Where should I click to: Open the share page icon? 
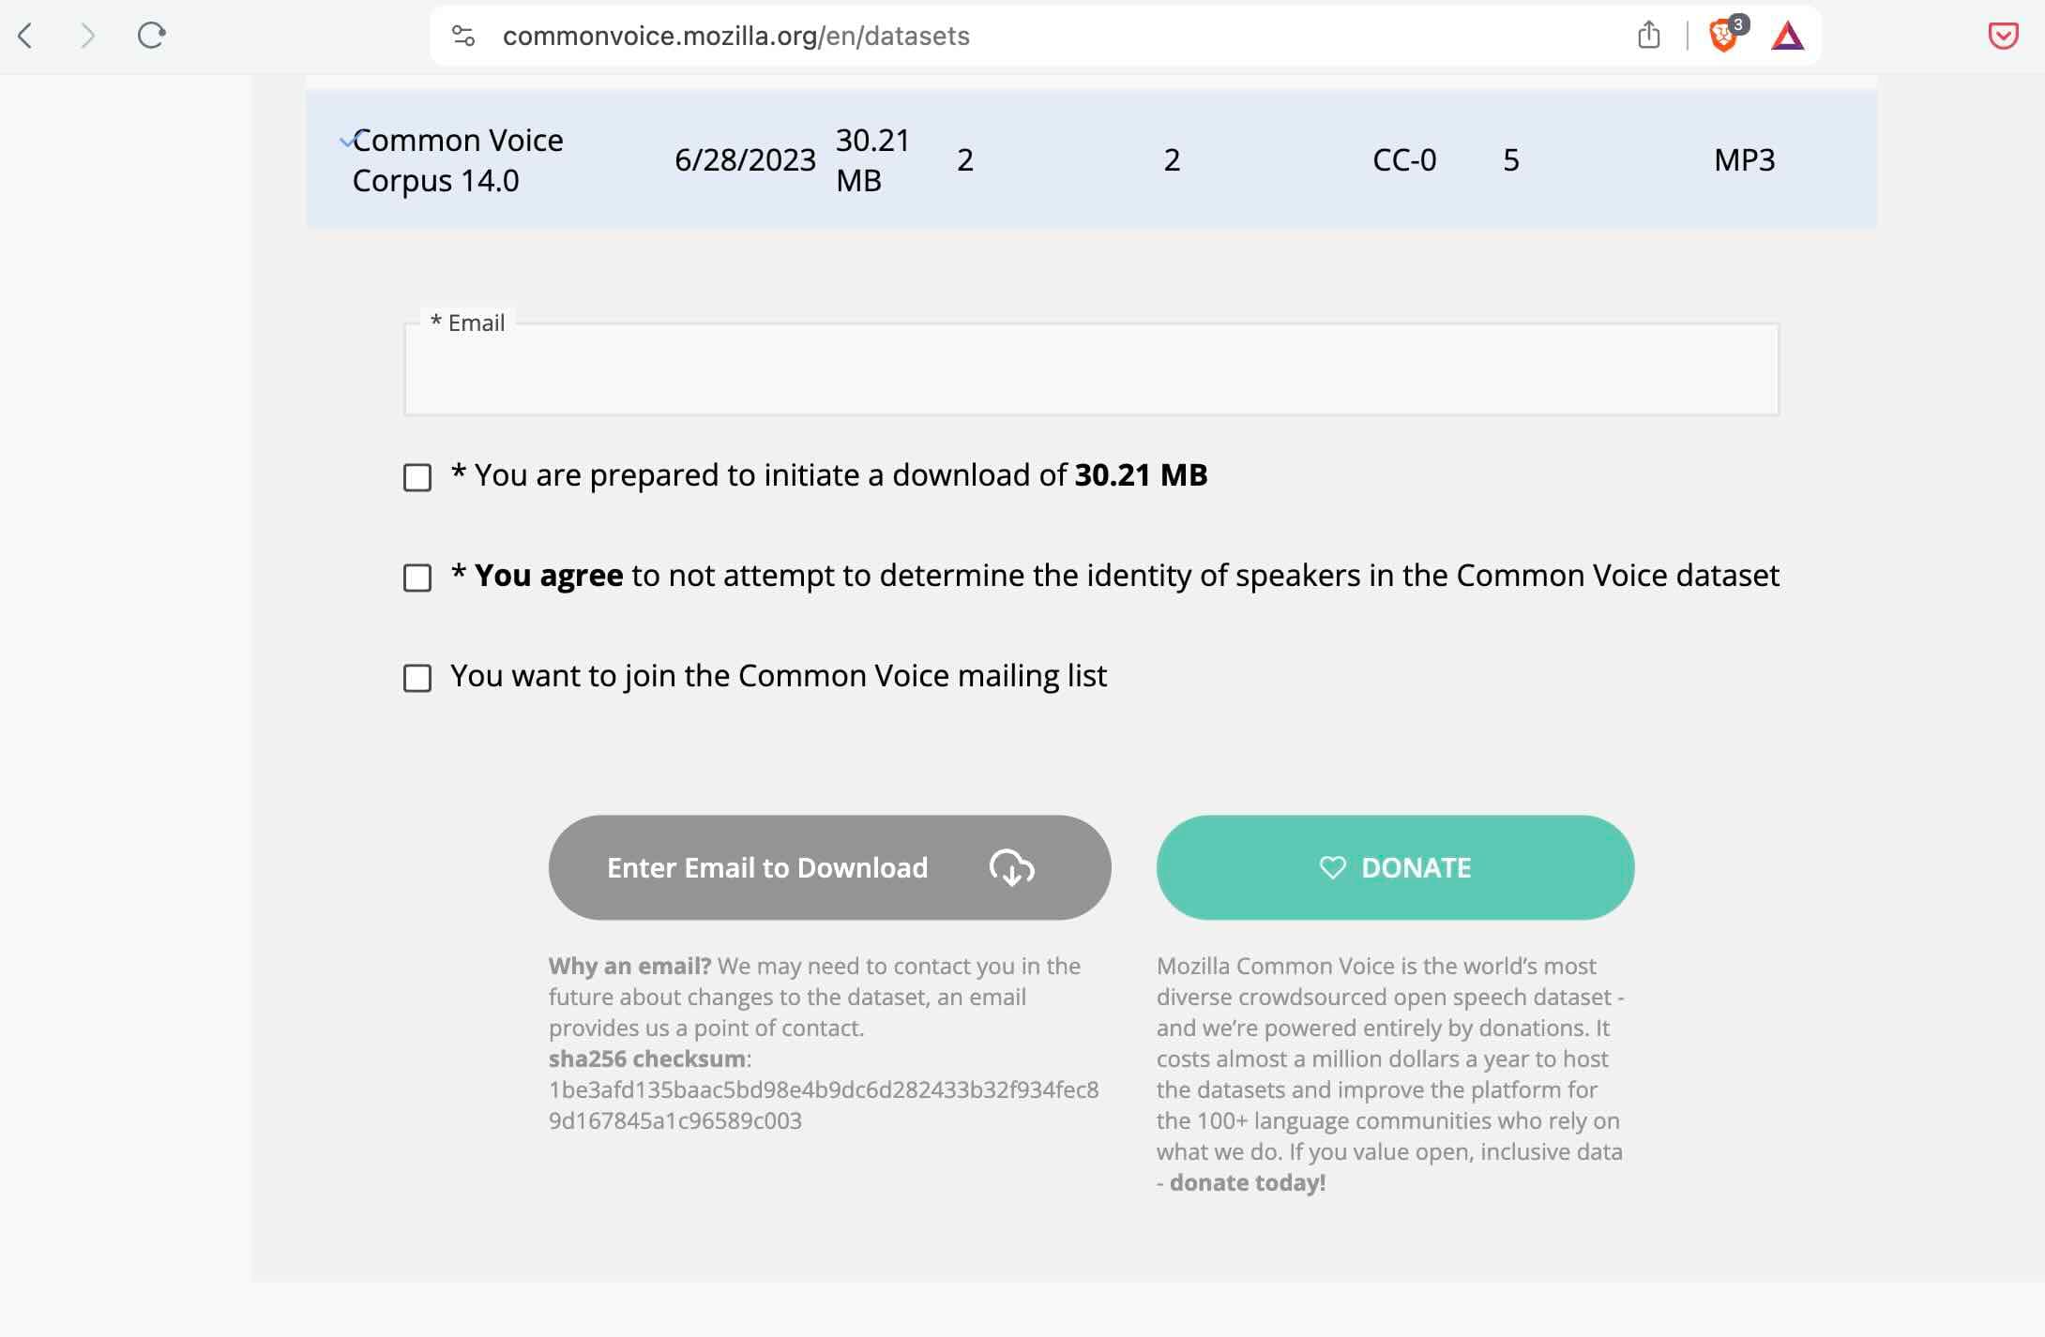click(1648, 36)
